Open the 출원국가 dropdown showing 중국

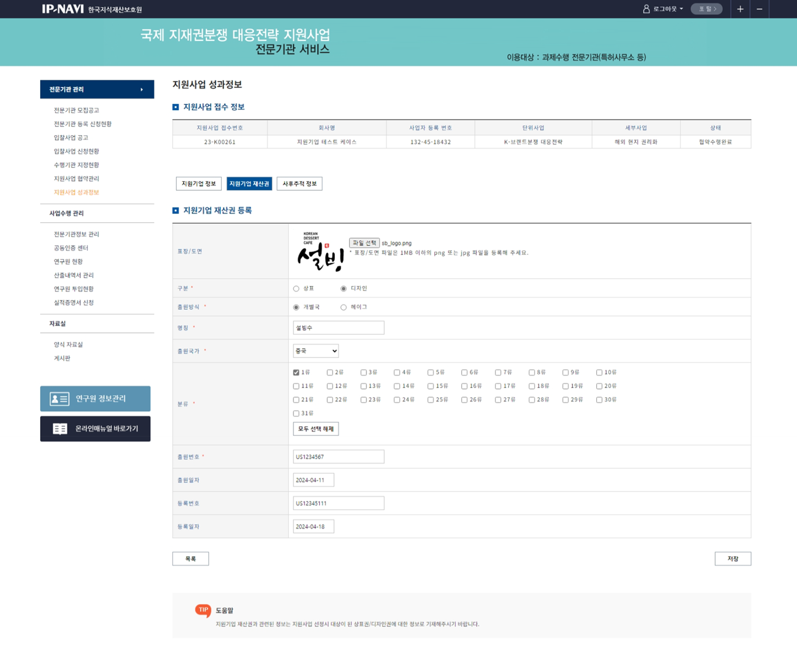point(316,351)
